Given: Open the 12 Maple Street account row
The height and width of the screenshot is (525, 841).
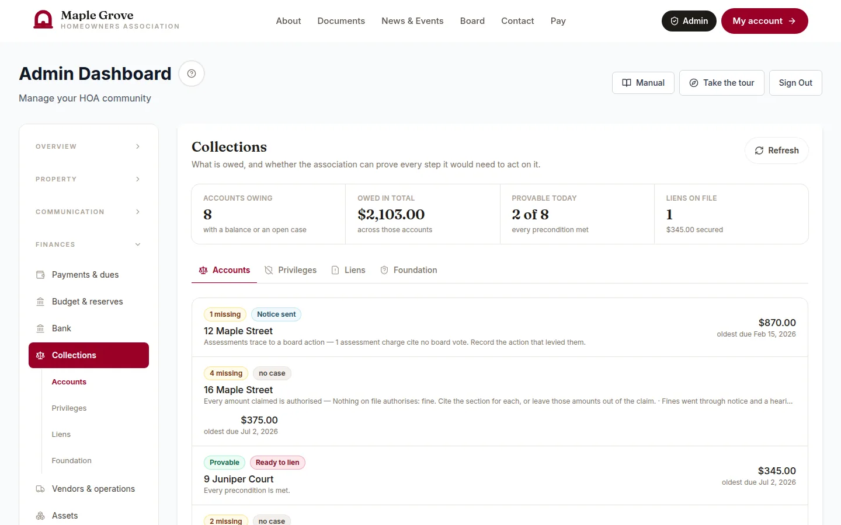Looking at the screenshot, I should tap(500, 327).
